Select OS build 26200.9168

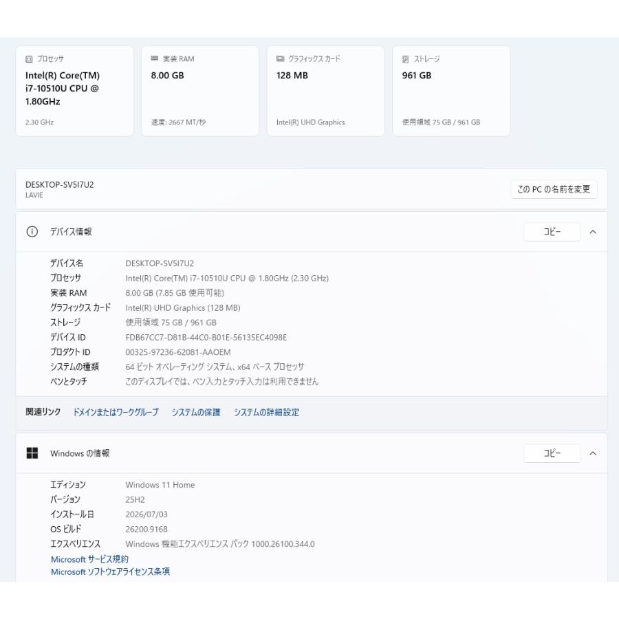(x=146, y=530)
